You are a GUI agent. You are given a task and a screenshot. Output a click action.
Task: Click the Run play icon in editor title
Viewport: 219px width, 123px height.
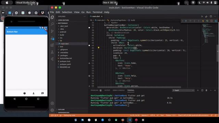[x=202, y=16]
